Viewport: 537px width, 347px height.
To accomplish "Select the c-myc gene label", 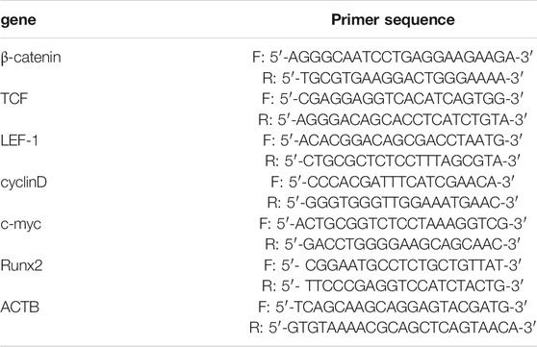I will [20, 225].
